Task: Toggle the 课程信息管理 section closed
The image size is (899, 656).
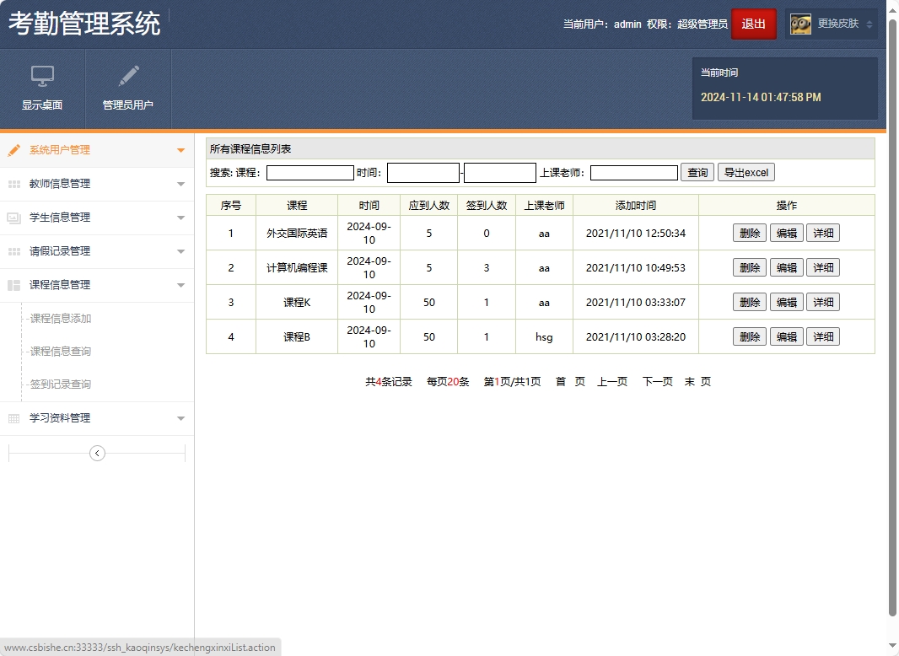Action: tap(180, 285)
